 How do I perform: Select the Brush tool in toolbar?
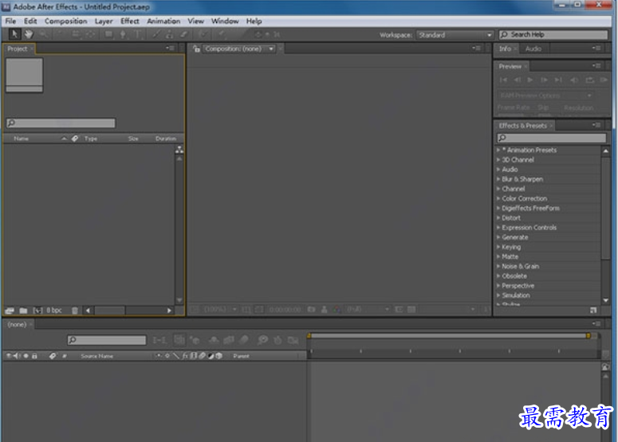click(156, 34)
